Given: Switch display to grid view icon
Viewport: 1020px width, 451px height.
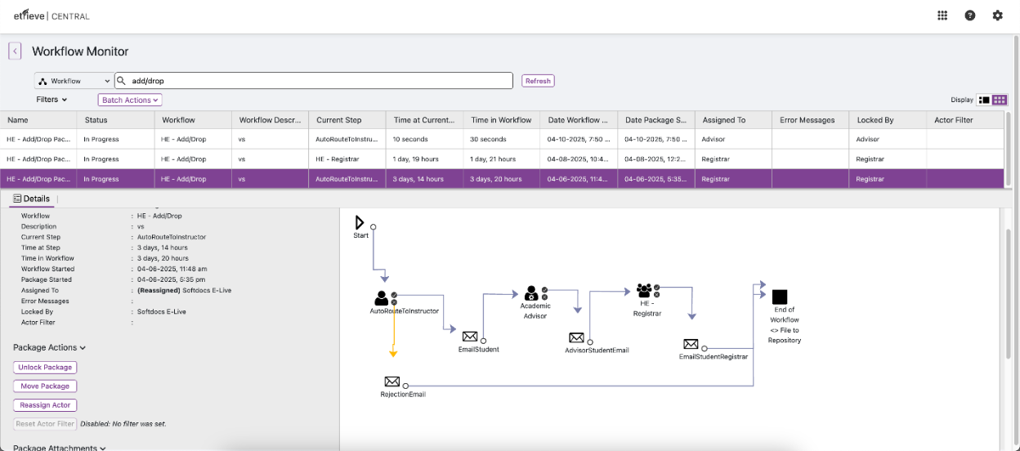Looking at the screenshot, I should pos(1000,100).
